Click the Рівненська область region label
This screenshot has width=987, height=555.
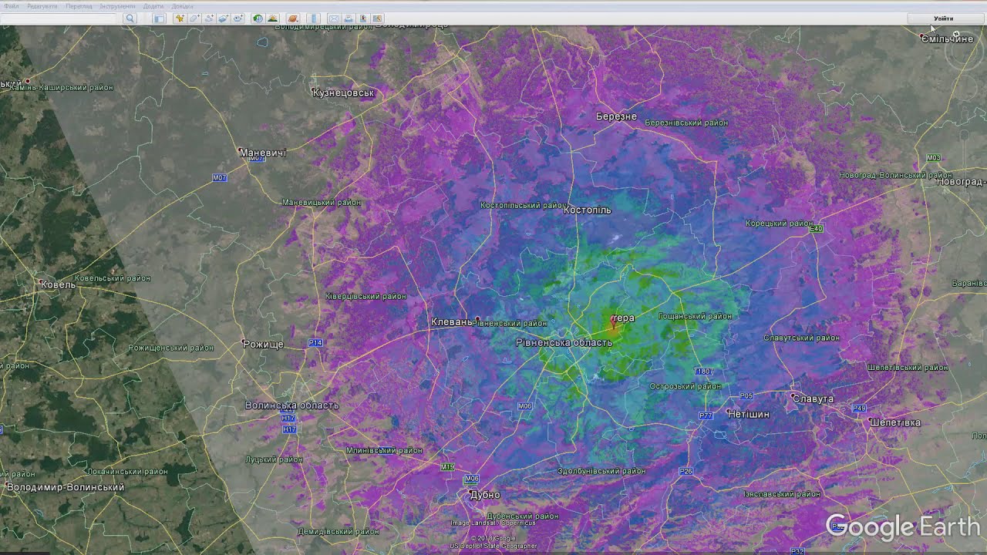[564, 342]
